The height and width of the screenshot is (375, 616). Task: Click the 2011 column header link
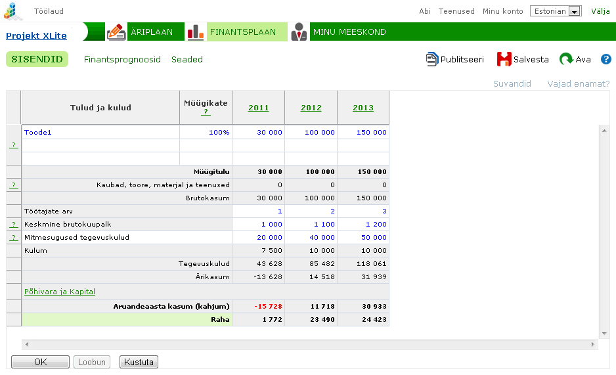259,108
